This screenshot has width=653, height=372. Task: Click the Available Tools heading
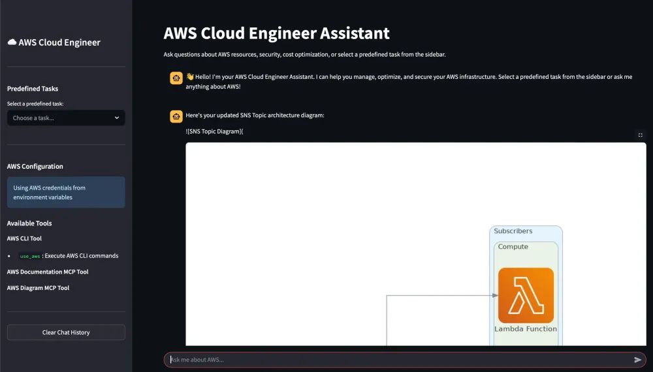[29, 223]
